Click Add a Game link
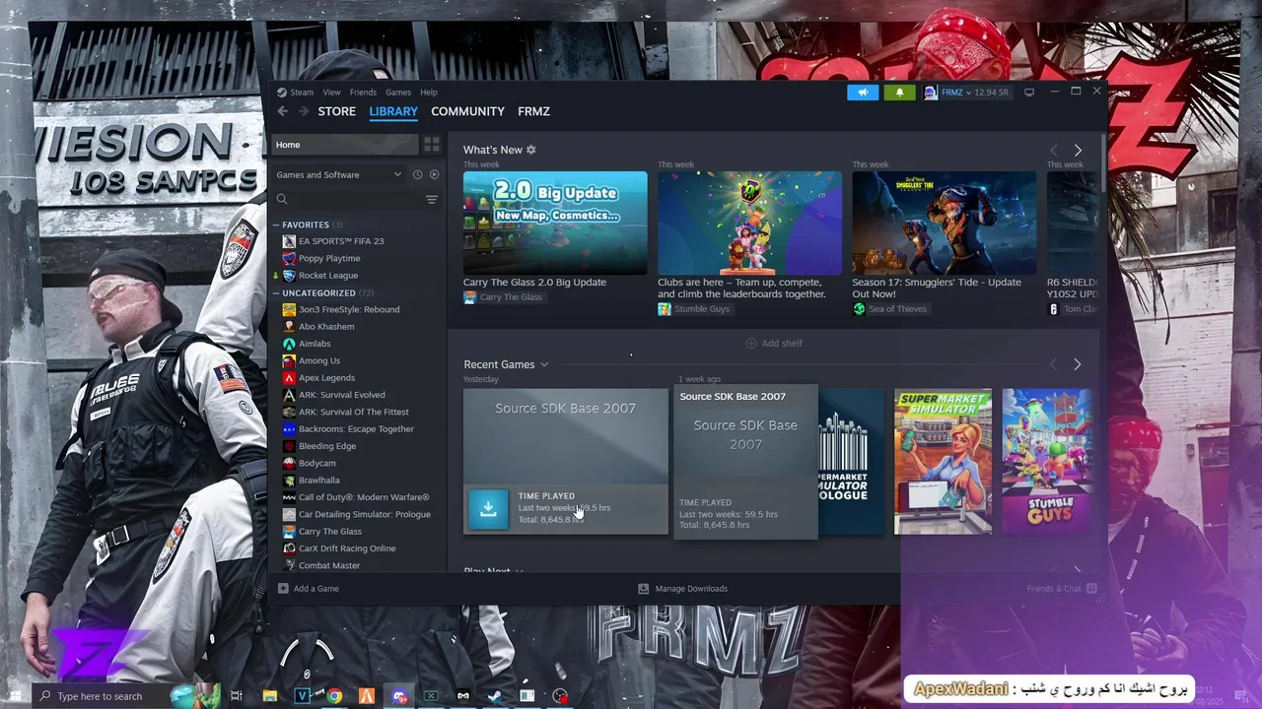 316,589
